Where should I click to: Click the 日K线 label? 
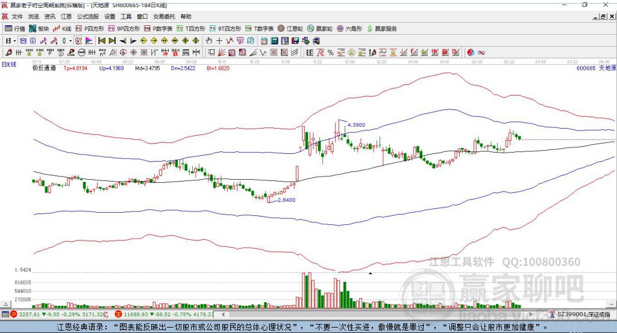[x=9, y=64]
